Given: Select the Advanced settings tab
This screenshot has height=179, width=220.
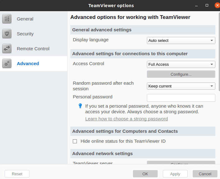Looking at the screenshot, I should [x=34, y=64].
